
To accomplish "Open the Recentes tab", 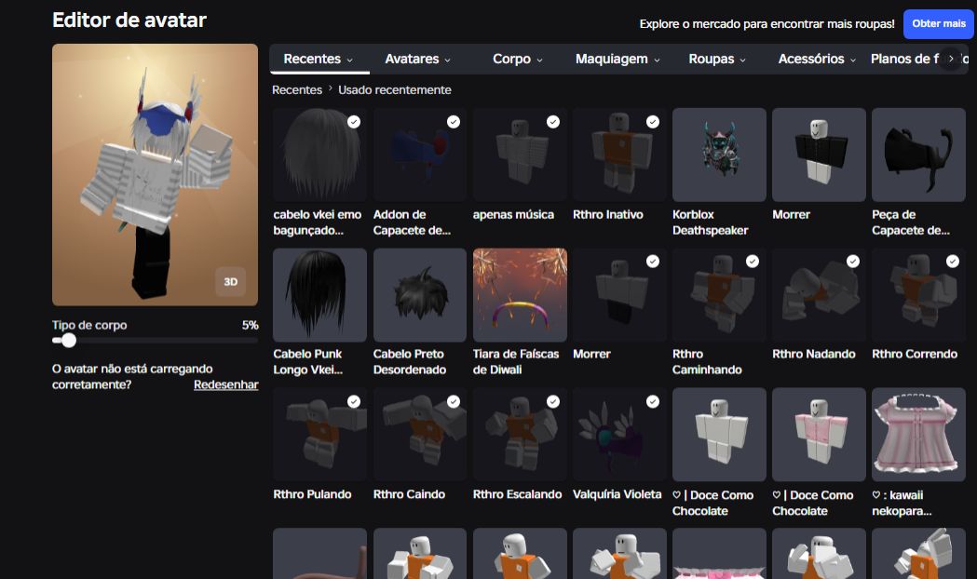I will [319, 60].
